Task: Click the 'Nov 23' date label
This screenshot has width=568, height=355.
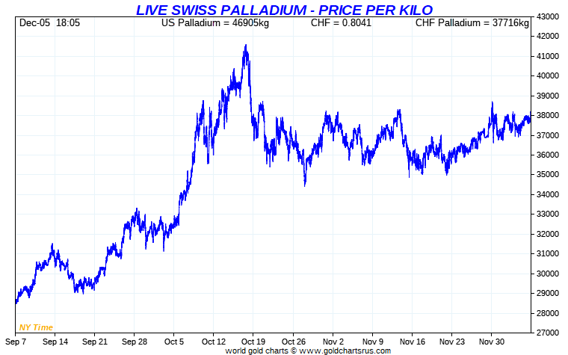Action: [451, 342]
